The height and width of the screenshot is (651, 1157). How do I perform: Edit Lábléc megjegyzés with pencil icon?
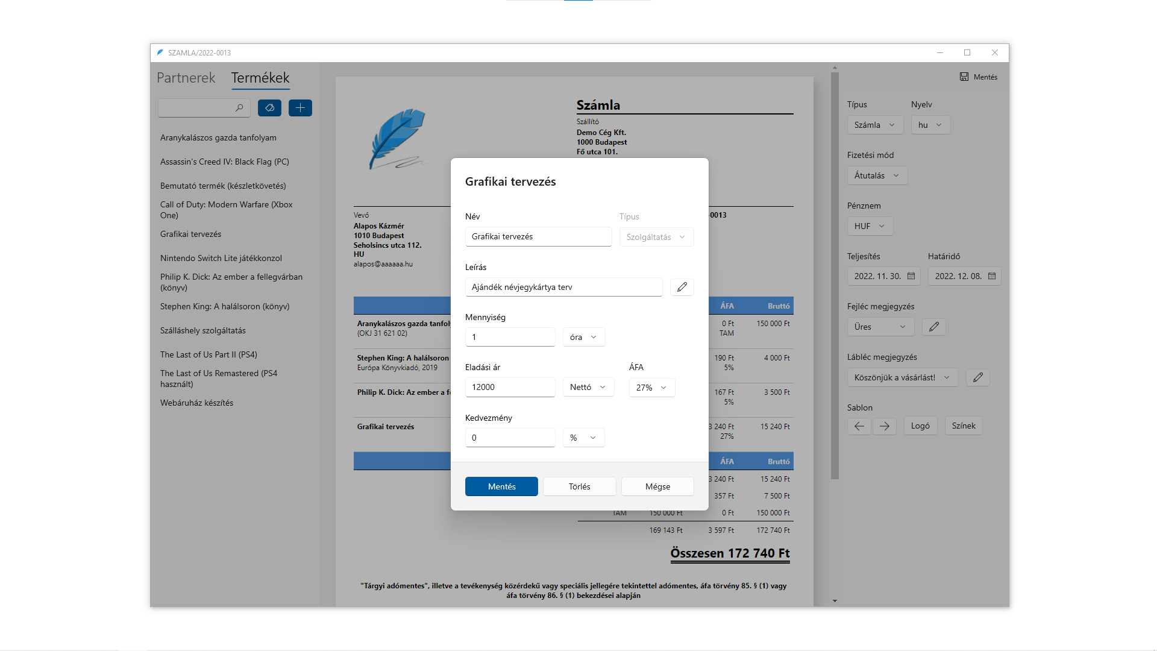(x=977, y=377)
